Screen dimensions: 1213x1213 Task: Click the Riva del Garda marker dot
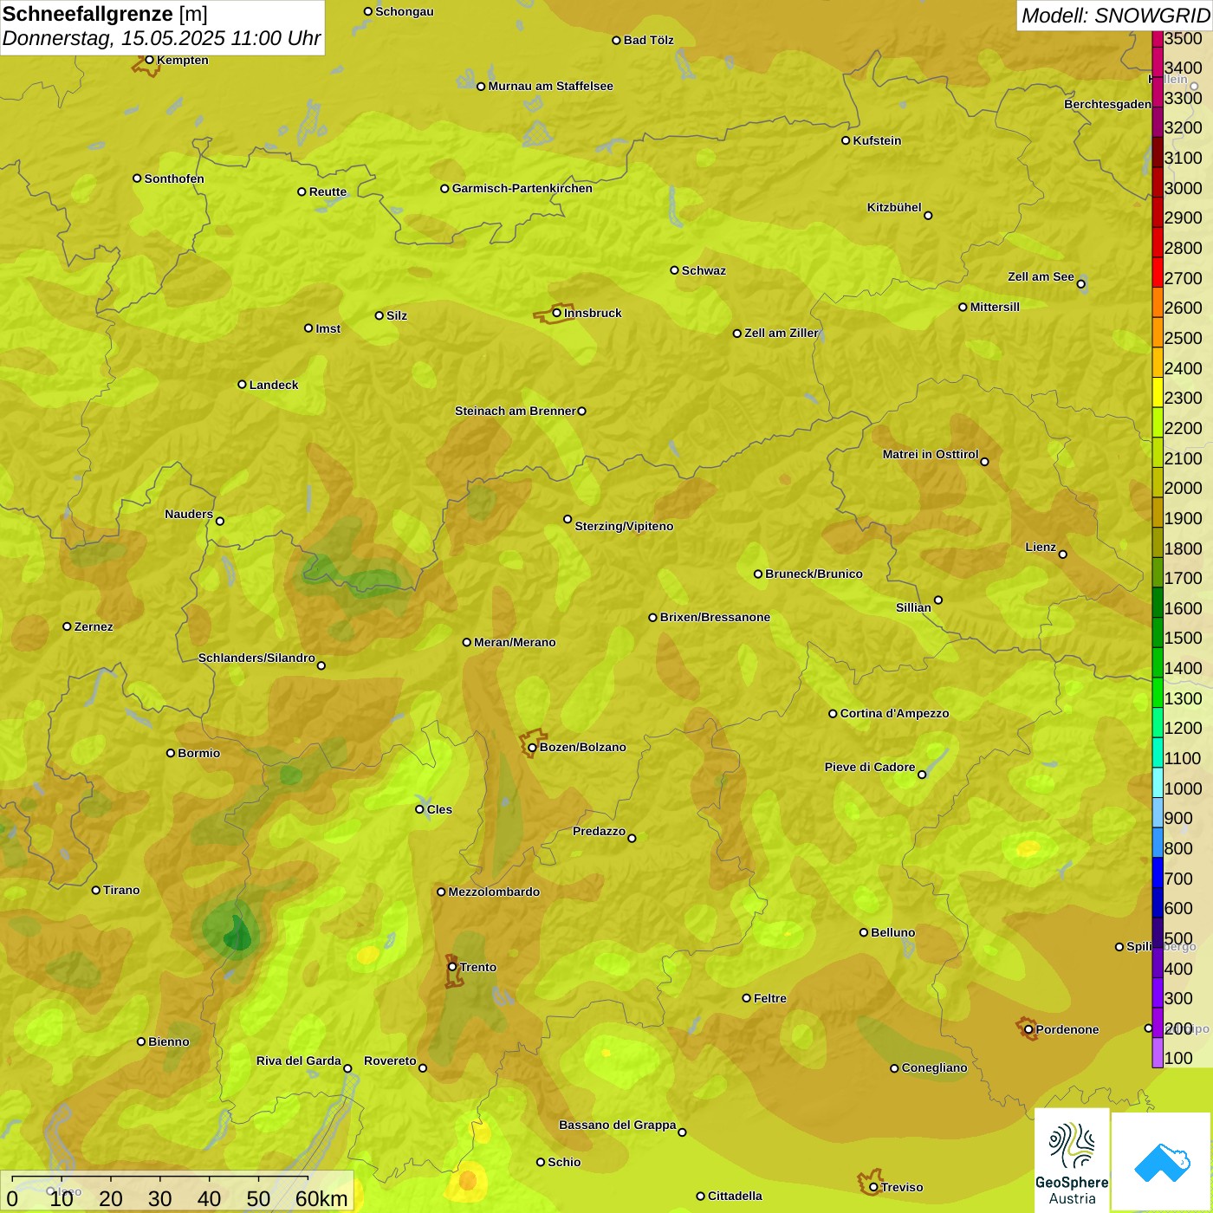(x=347, y=1067)
